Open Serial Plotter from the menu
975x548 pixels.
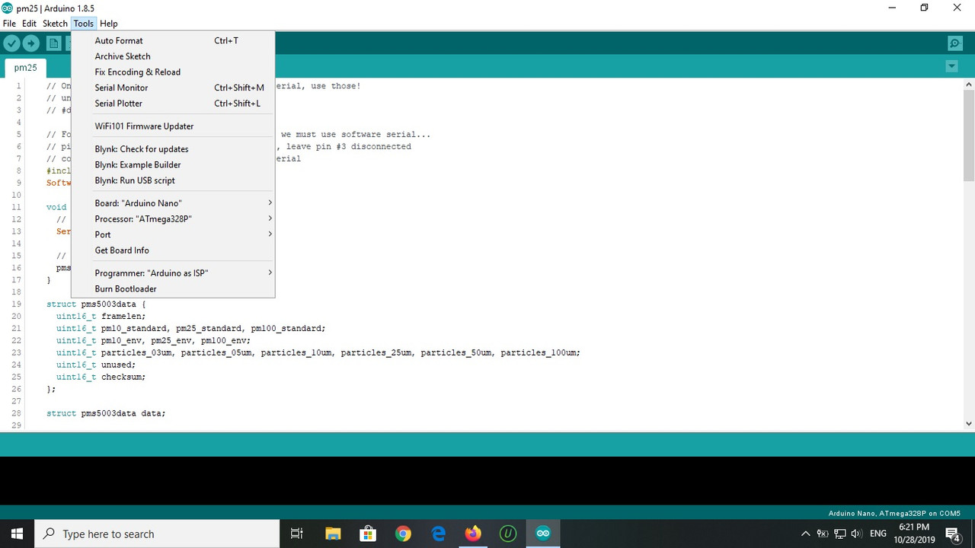(x=173, y=104)
